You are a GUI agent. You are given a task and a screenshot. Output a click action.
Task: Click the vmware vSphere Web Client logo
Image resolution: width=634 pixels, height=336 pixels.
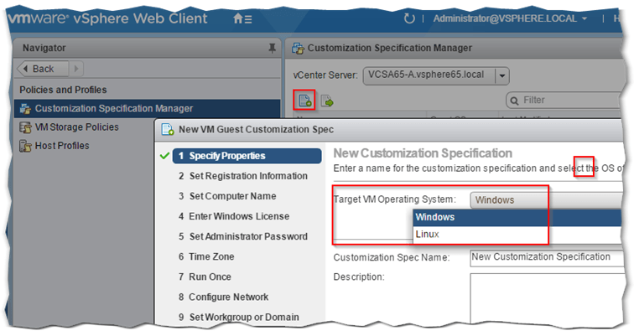(107, 18)
